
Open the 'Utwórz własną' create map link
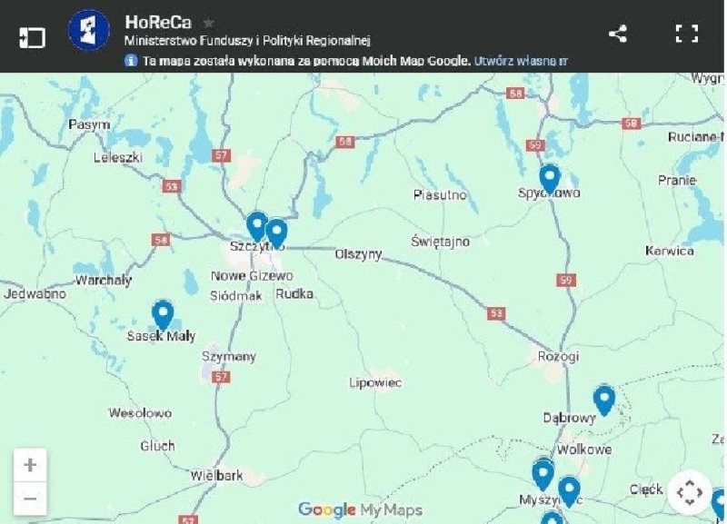(x=520, y=61)
